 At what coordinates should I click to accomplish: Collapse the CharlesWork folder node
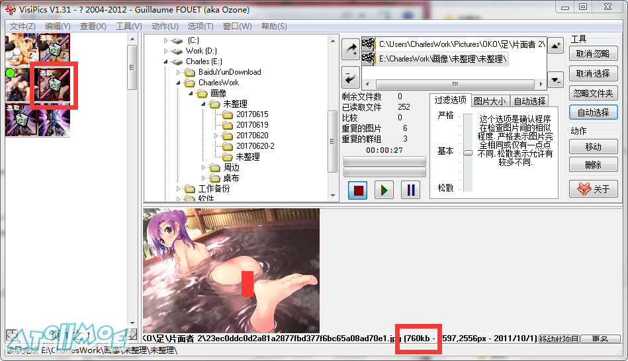178,83
